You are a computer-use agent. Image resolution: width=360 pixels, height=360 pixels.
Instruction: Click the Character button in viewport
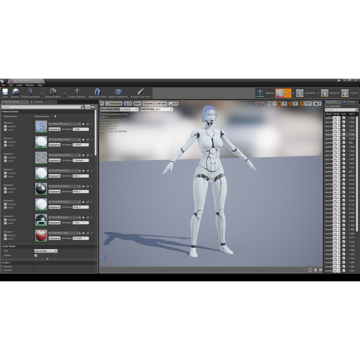point(148,104)
